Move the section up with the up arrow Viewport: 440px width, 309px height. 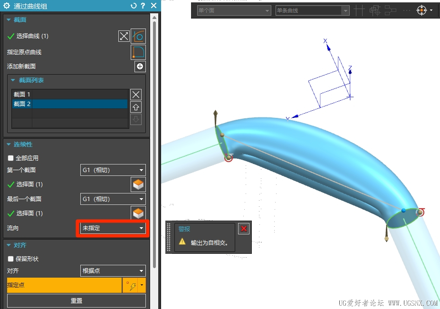136,107
